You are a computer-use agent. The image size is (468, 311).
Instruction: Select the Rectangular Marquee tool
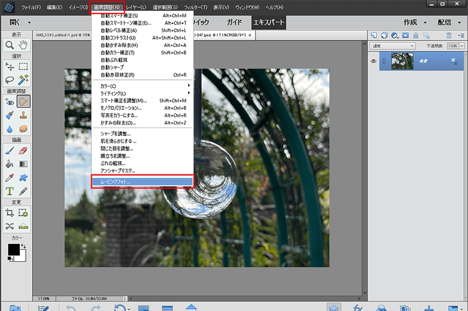tap(23, 66)
